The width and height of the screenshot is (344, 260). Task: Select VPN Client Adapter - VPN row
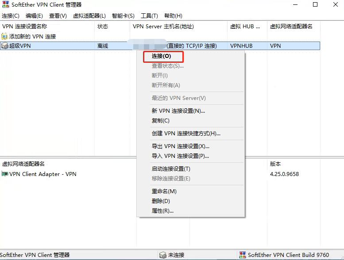43,174
